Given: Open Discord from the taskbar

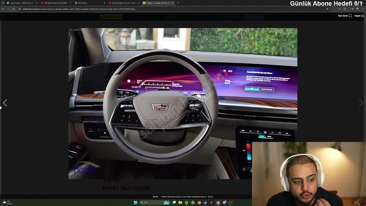Looking at the screenshot, I should click(224, 203).
